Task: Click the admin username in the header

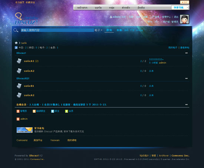Action: [116, 17]
